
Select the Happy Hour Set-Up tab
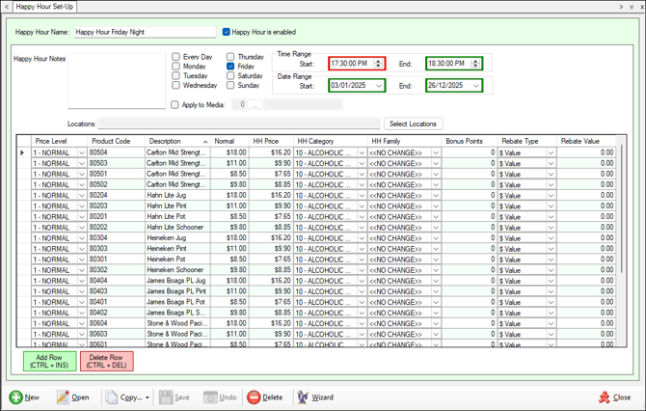pyautogui.click(x=44, y=7)
